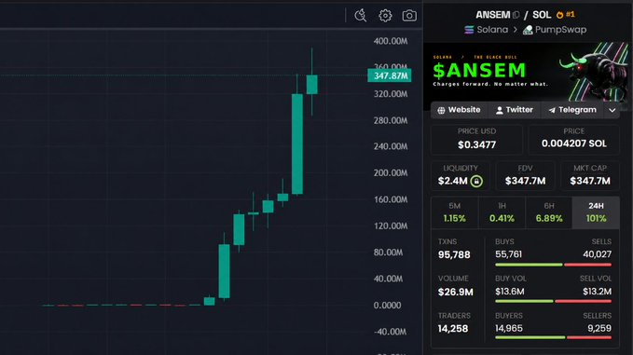633x355 pixels.
Task: Click the green buy volume ratio bar
Action: (x=524, y=301)
